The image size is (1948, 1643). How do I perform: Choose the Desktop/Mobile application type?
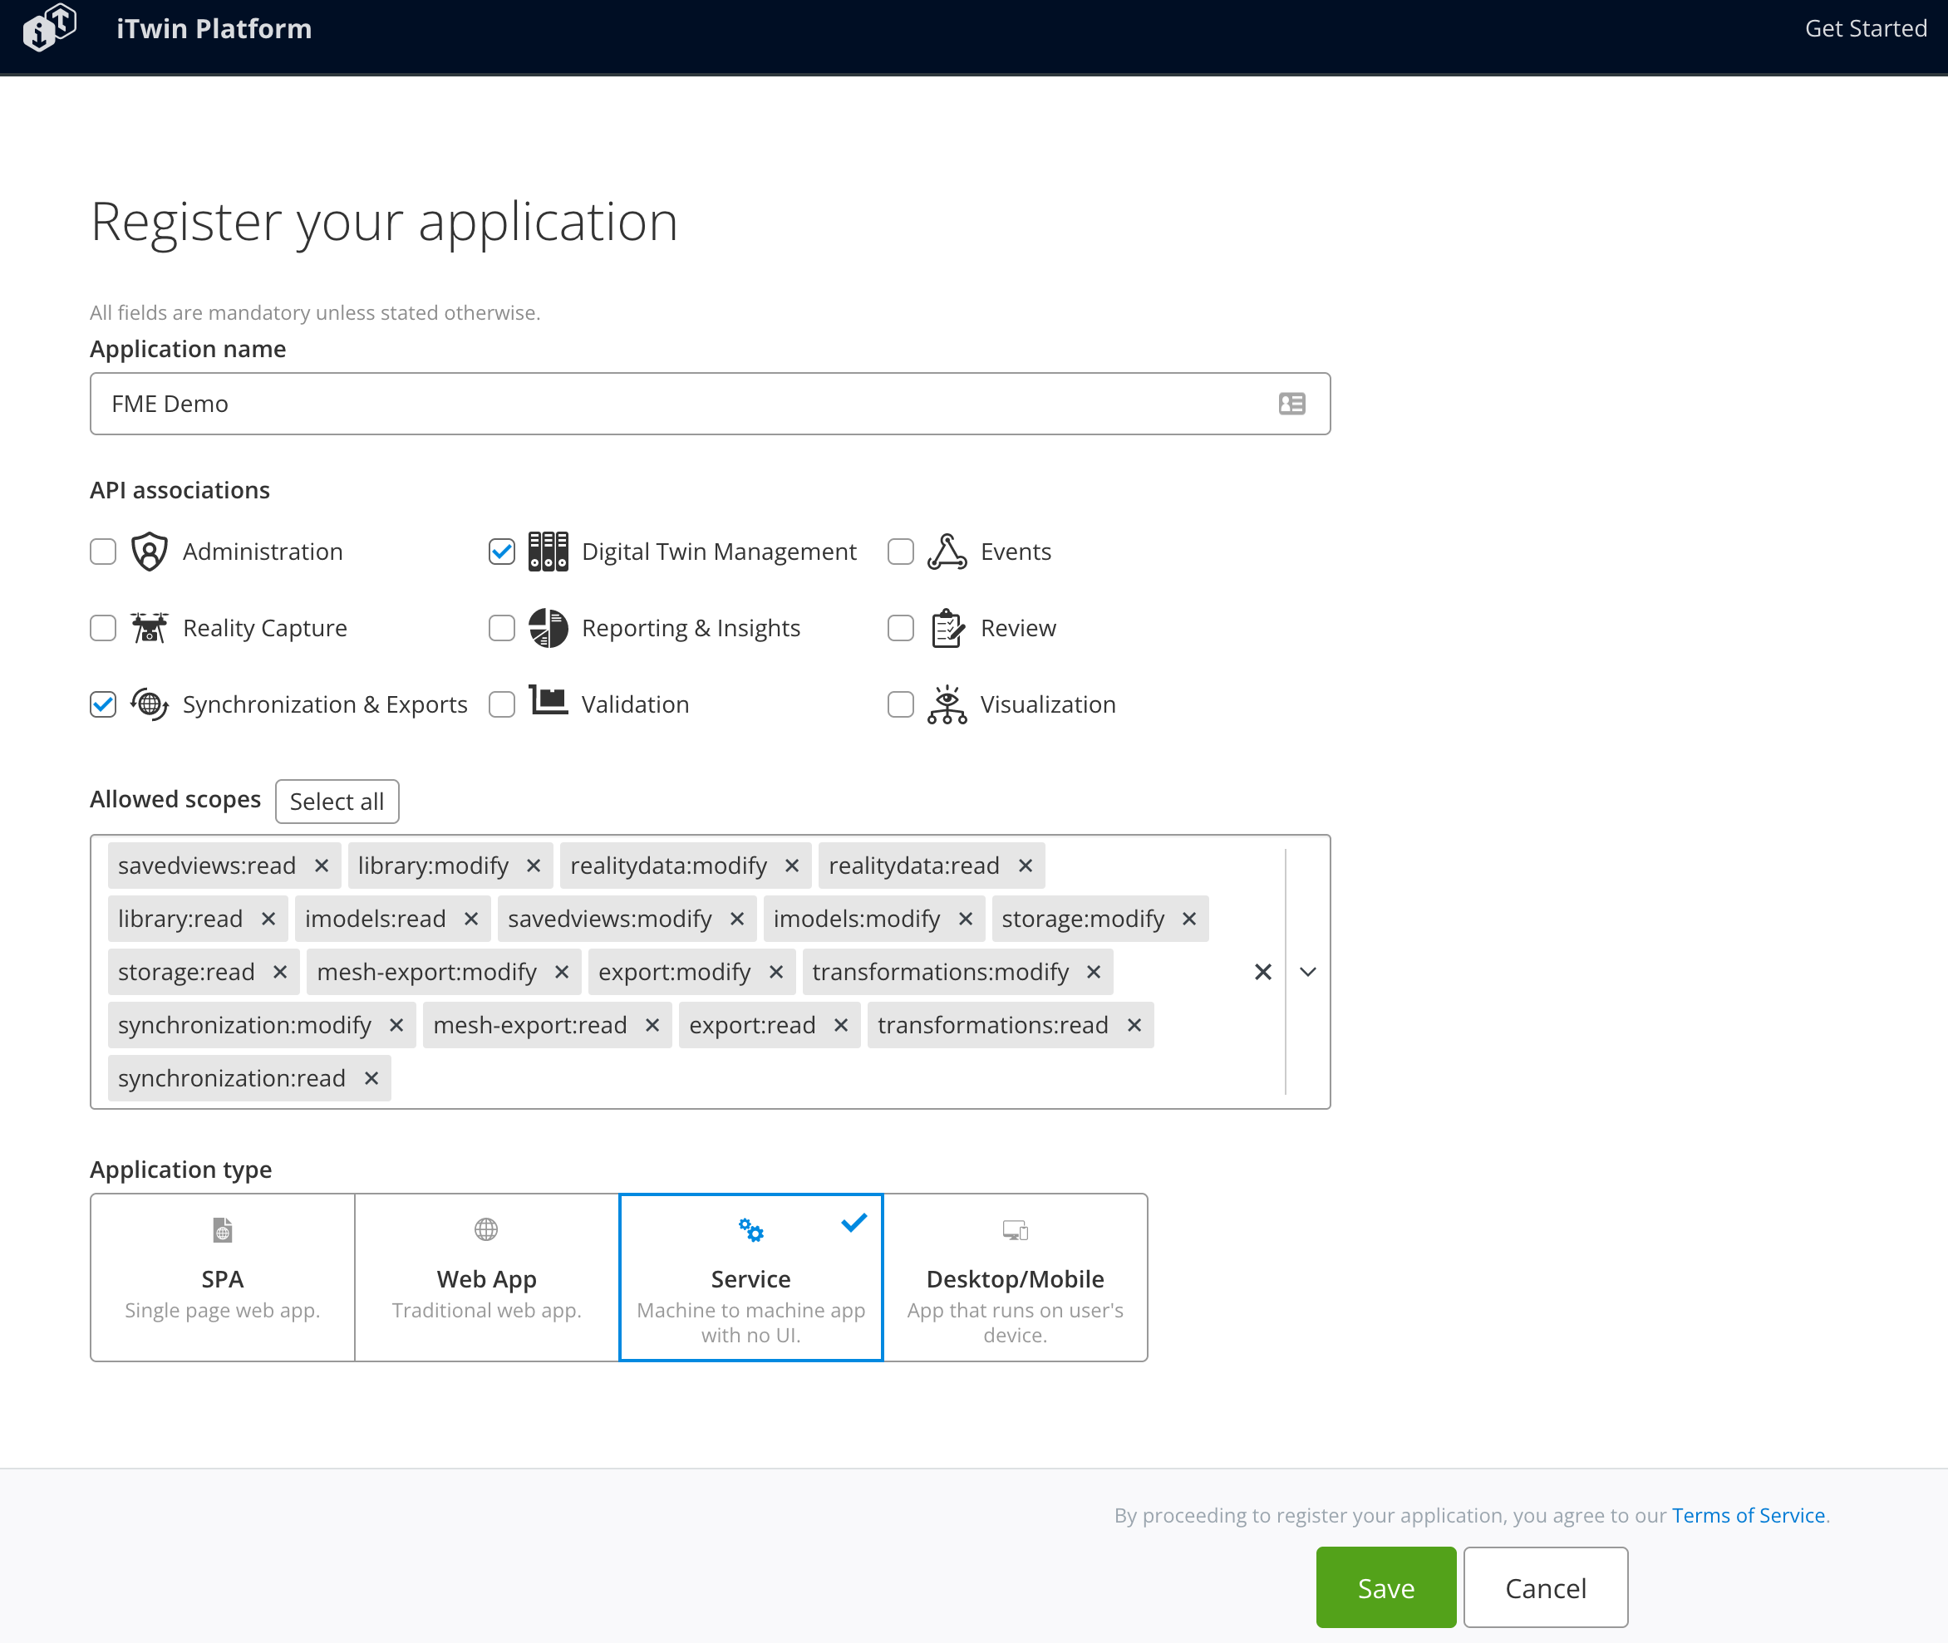pos(1015,1277)
